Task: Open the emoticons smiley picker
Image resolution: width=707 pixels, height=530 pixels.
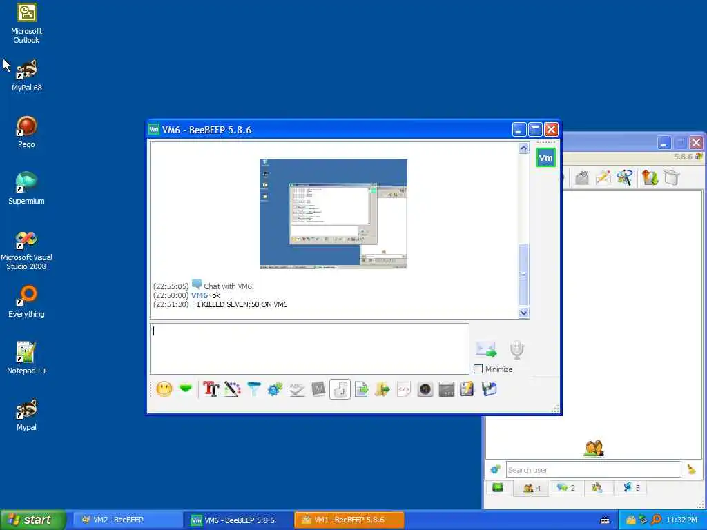Action: point(164,389)
